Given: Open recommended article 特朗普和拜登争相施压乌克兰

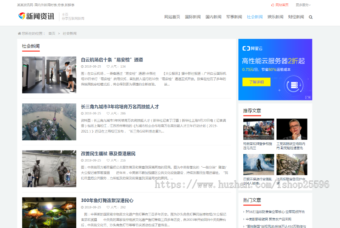Looking at the screenshot, I should click(x=258, y=146).
